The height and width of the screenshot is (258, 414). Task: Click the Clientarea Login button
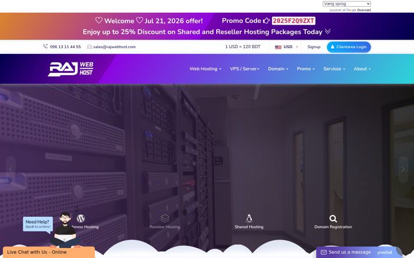[x=348, y=47]
